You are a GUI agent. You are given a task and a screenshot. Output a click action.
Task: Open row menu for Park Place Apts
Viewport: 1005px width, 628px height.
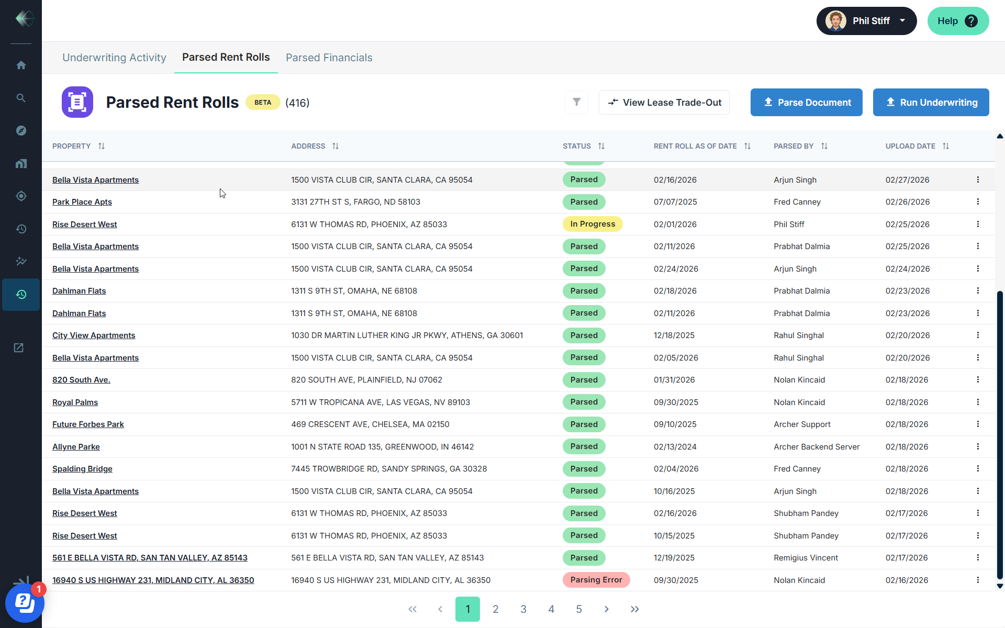(978, 202)
